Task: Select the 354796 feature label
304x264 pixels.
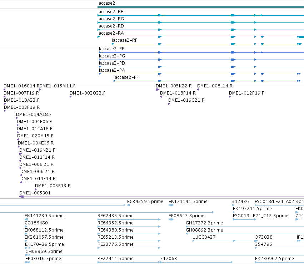Action: click(264, 245)
